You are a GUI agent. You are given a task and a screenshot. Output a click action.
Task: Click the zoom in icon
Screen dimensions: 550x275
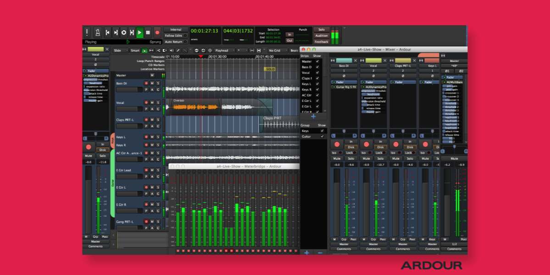point(203,51)
